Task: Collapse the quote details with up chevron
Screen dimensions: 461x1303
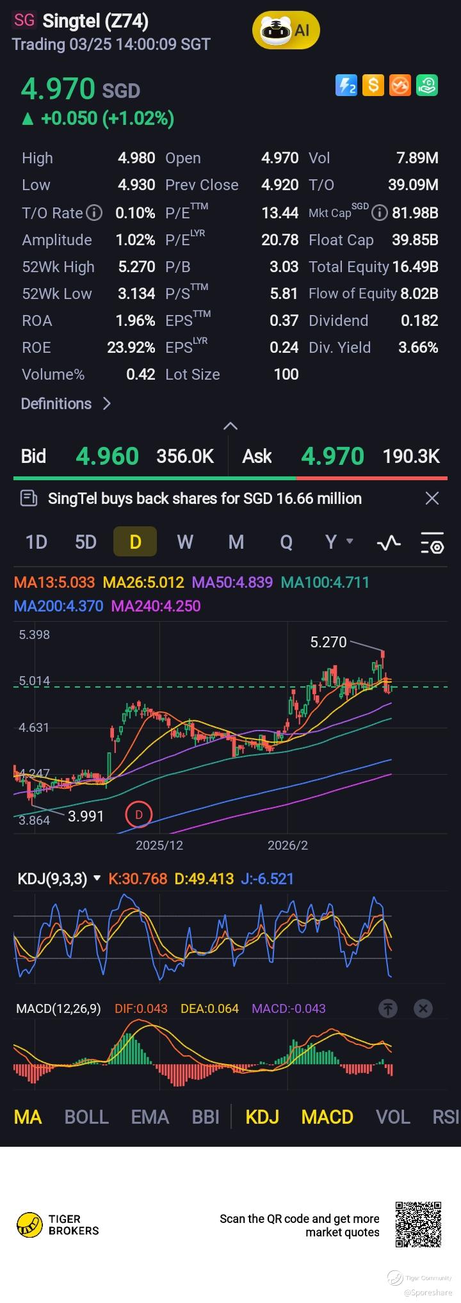Action: pyautogui.click(x=230, y=426)
